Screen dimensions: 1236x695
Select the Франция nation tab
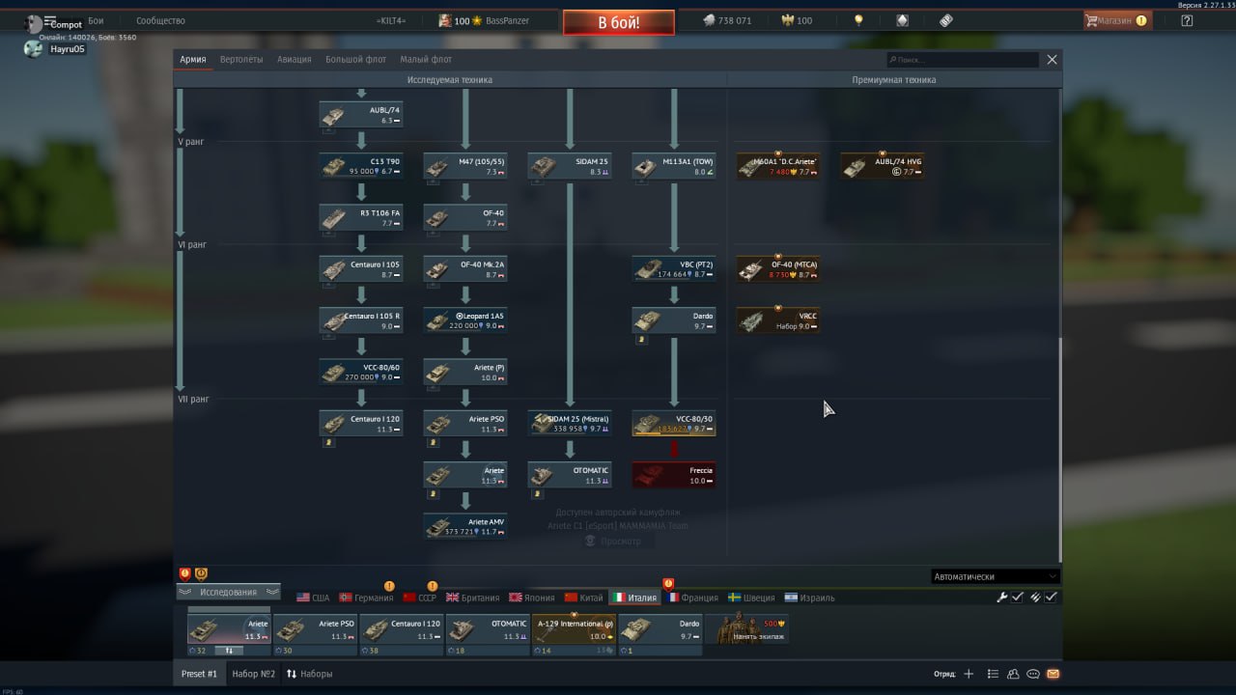coord(692,598)
